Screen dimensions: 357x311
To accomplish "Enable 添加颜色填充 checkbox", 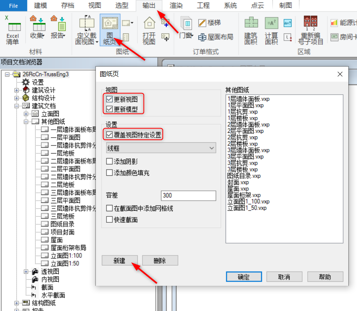I will 109,173.
